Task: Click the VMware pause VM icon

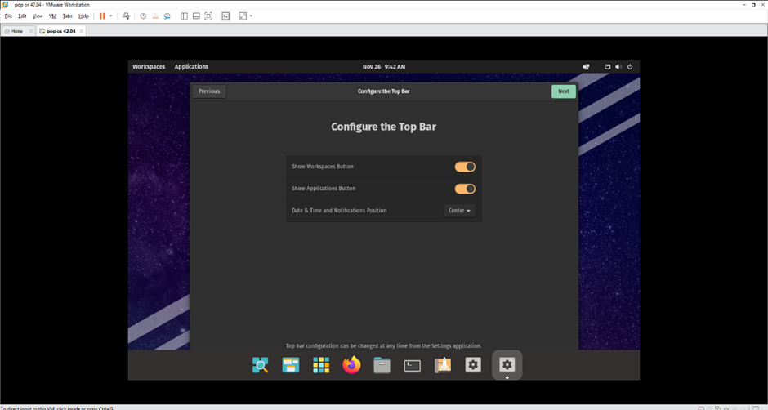Action: tap(102, 16)
